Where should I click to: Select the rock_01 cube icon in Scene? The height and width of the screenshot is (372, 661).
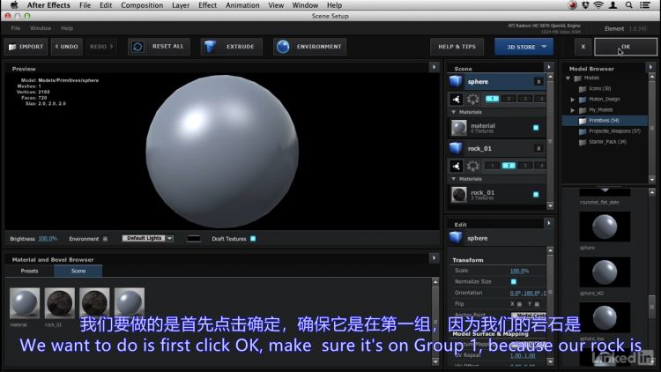tap(456, 148)
